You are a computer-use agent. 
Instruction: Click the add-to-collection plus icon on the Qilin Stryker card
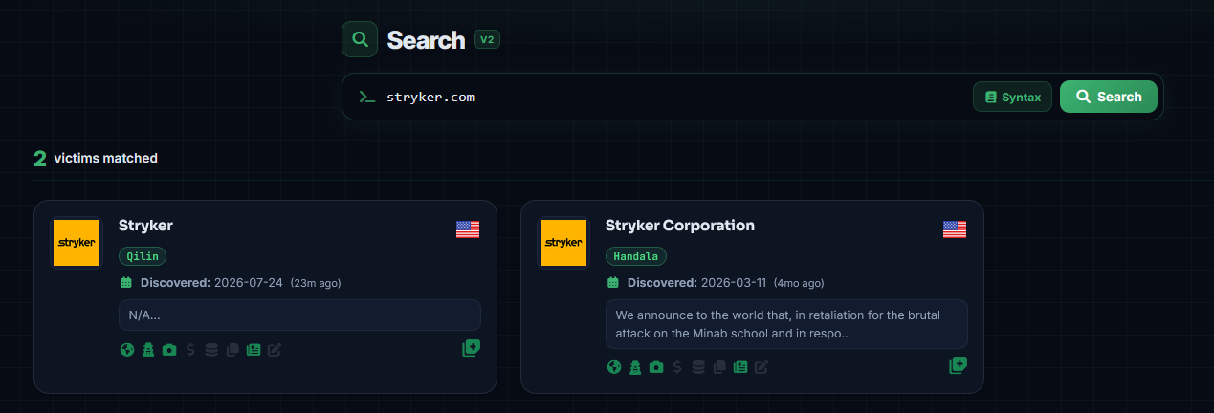coord(471,348)
